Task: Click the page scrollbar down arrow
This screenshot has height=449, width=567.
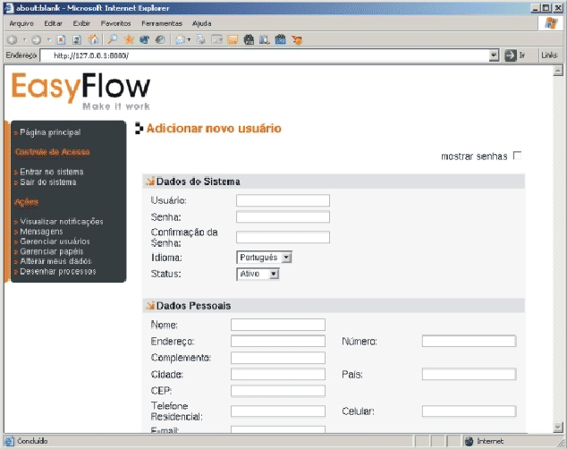Action: coord(558,427)
